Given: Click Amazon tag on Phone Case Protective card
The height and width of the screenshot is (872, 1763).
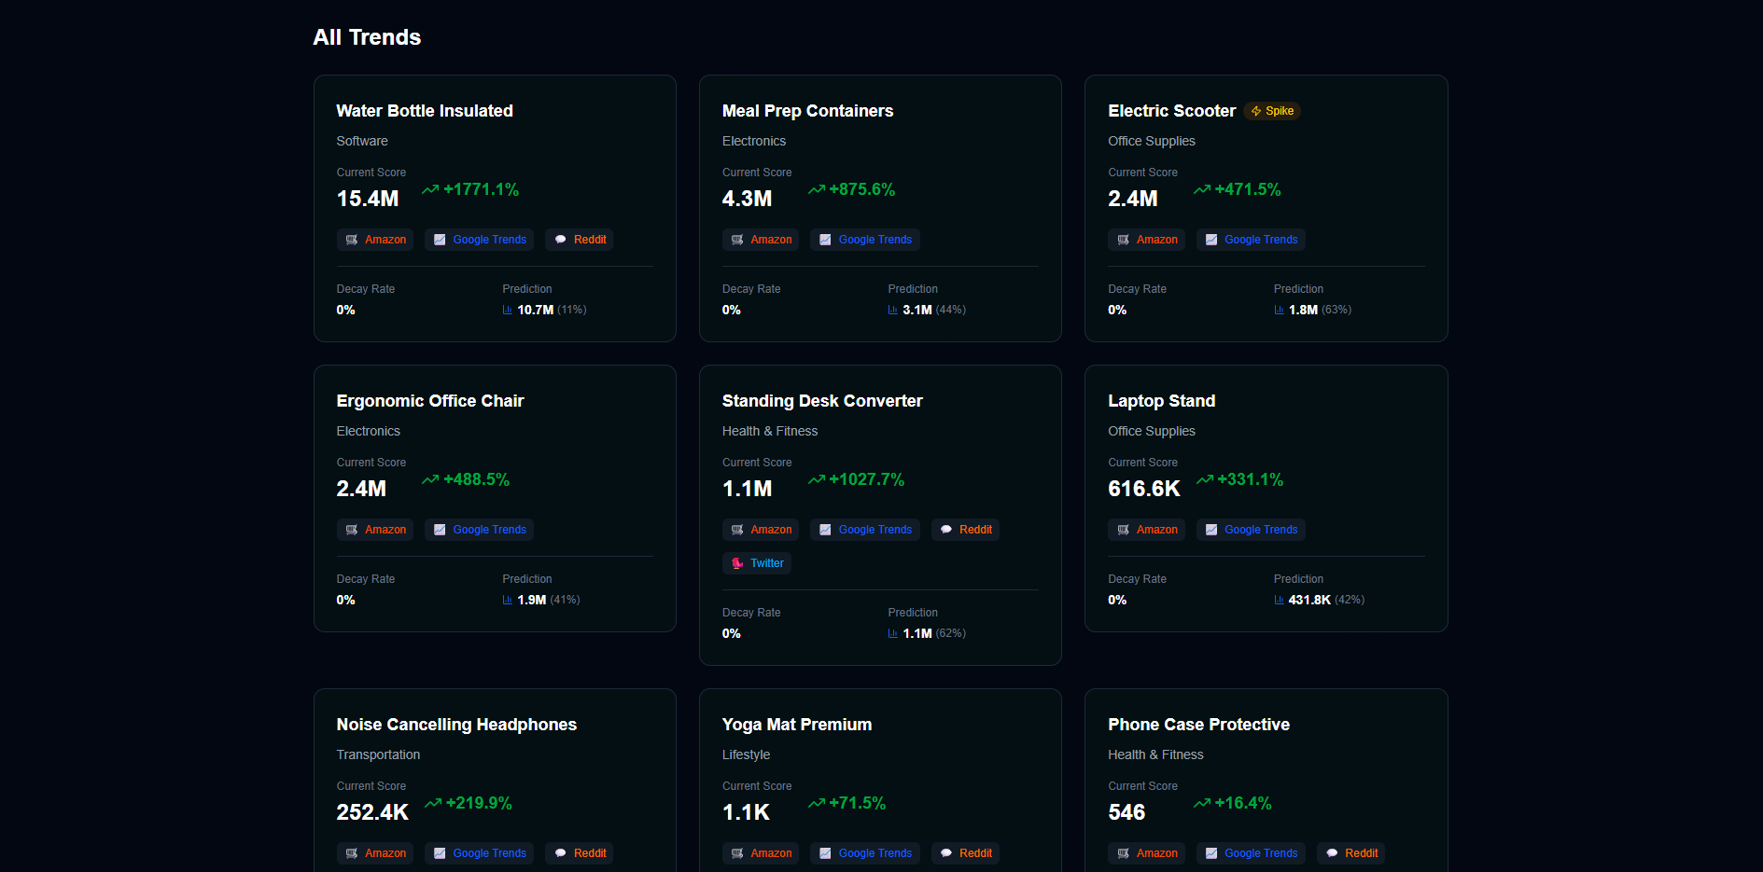Looking at the screenshot, I should coord(1146,853).
